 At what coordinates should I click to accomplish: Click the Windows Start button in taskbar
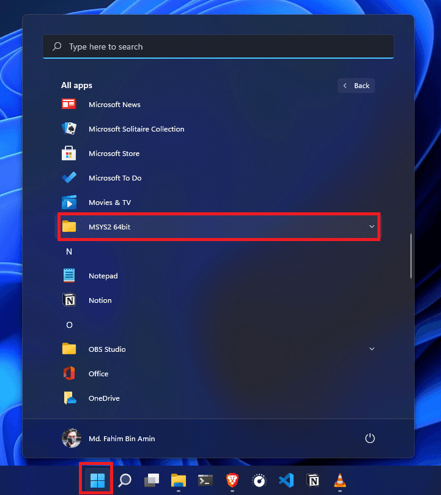point(97,480)
